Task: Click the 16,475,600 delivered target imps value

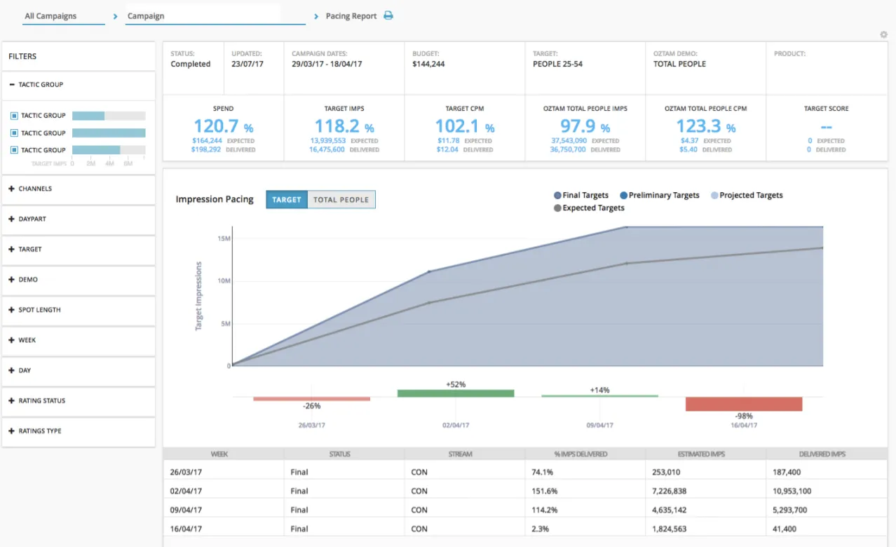Action: (327, 149)
